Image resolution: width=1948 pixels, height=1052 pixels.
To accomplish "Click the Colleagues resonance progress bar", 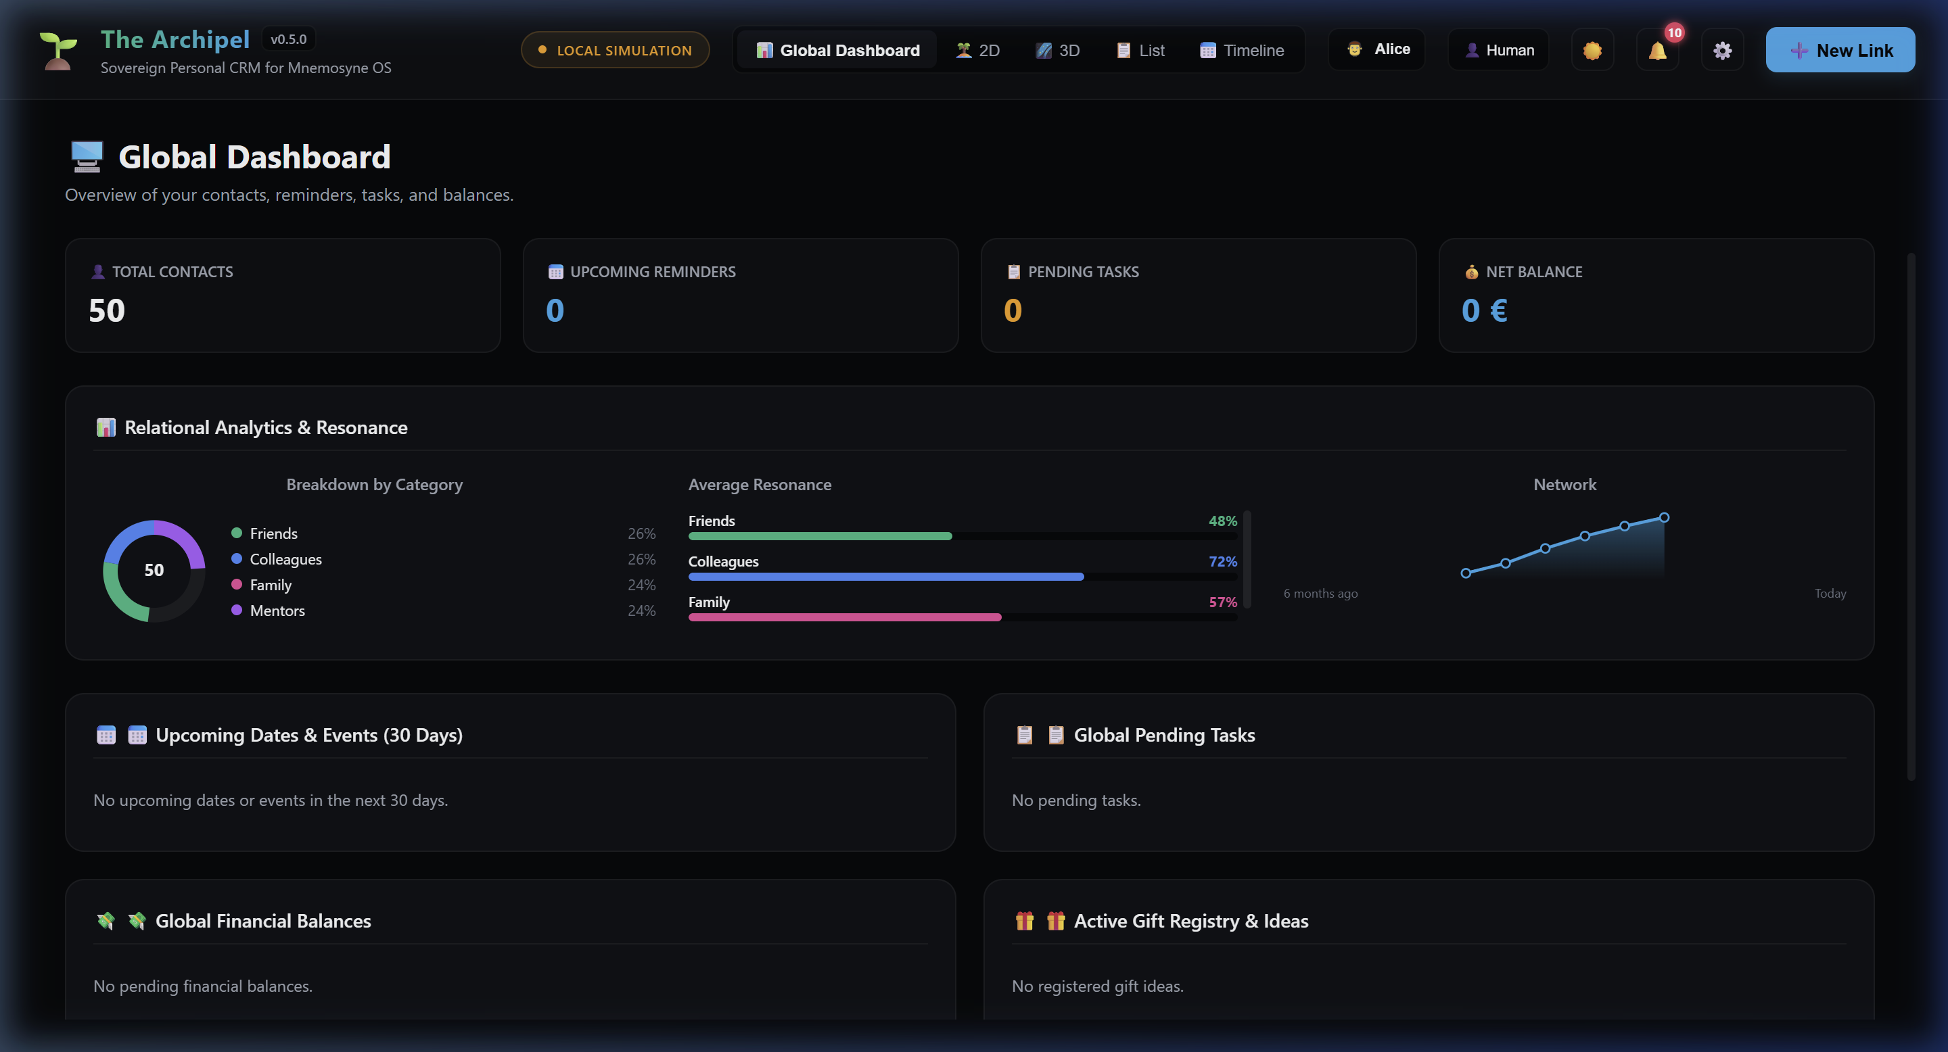I will (x=962, y=577).
